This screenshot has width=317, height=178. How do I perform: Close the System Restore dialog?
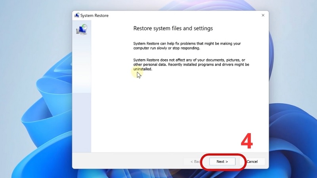pyautogui.click(x=263, y=15)
